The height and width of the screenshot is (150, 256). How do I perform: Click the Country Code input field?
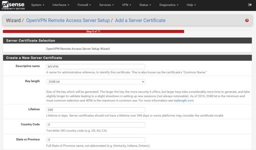coord(96,125)
